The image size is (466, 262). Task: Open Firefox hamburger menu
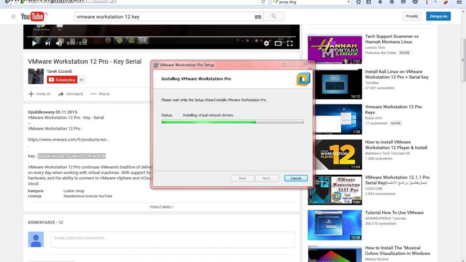(459, 2)
